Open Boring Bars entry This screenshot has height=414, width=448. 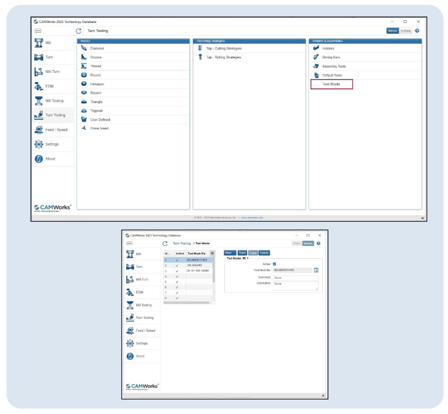365,57
